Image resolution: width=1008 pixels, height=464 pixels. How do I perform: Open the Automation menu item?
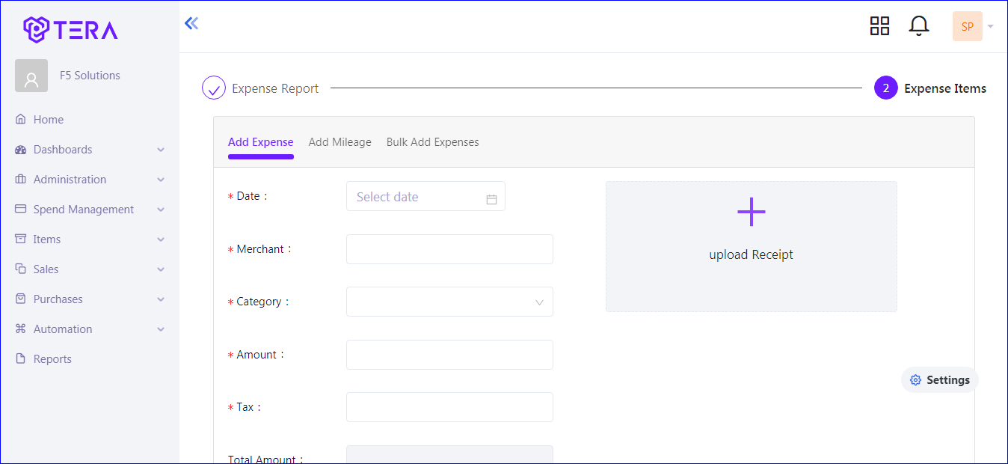tap(90, 329)
